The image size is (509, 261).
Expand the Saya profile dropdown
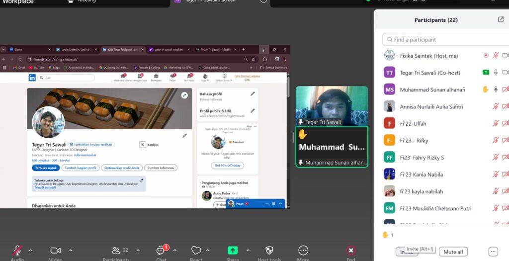click(x=205, y=78)
